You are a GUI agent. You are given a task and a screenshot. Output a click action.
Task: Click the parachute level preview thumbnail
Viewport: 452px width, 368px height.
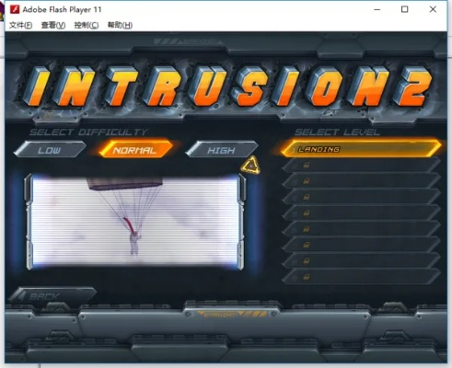(x=135, y=221)
